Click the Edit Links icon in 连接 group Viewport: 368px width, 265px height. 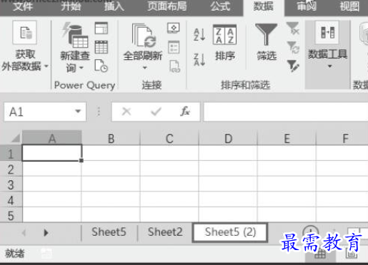tap(174, 66)
